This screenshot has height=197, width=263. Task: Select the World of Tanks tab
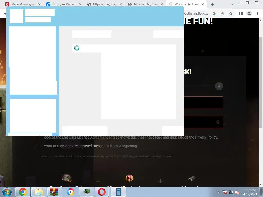click(x=186, y=4)
